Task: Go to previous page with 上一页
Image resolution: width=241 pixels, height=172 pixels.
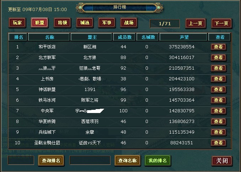Action: (x=196, y=23)
